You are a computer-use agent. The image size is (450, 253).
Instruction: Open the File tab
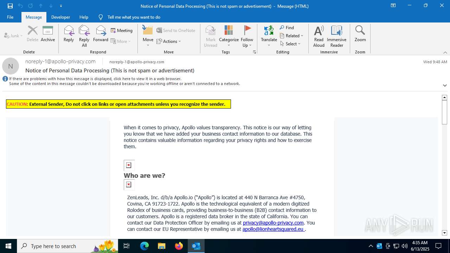click(x=10, y=17)
